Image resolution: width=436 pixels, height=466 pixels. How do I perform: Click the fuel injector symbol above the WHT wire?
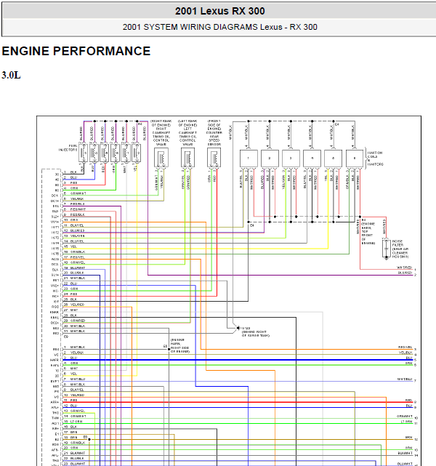126,153
